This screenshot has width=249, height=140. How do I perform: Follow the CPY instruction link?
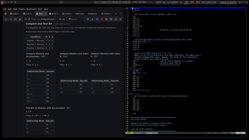96,56
